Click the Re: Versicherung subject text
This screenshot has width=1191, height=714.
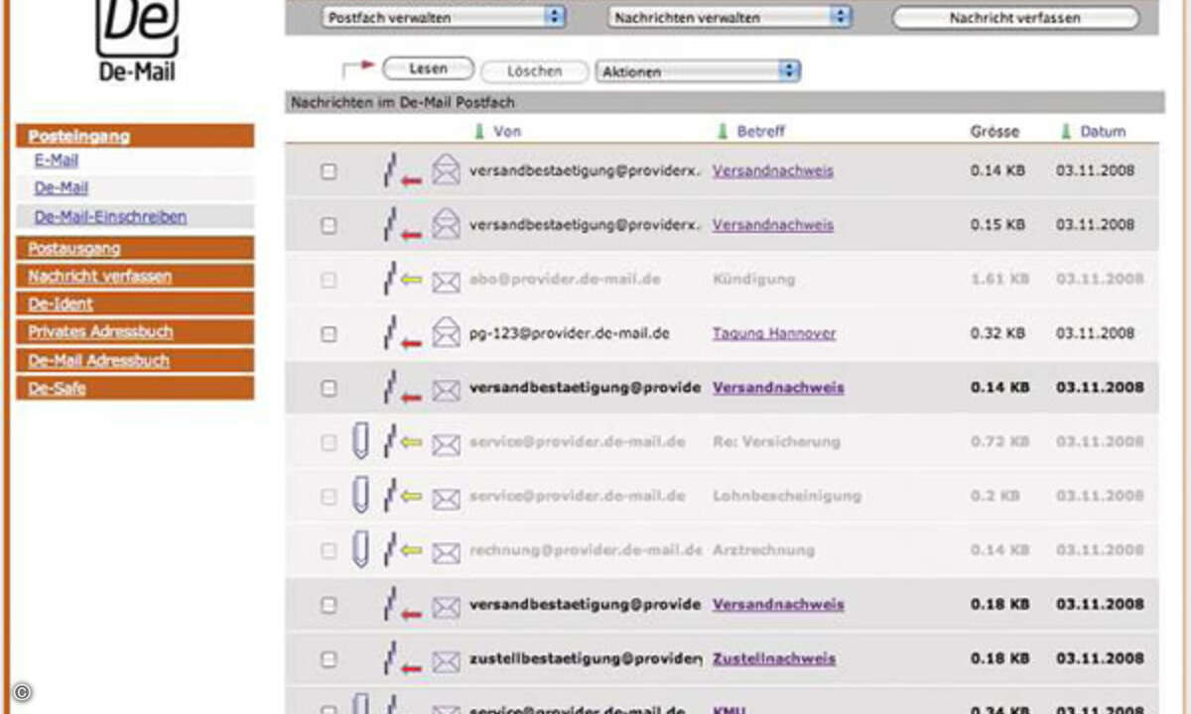coord(776,442)
